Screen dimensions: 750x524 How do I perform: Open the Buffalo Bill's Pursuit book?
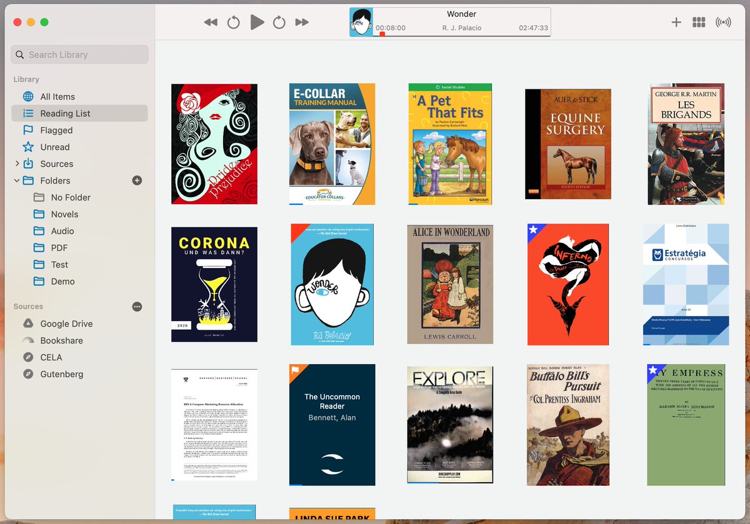coord(568,425)
